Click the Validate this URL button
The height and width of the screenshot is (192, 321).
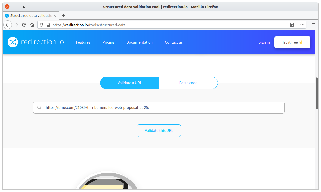click(x=159, y=131)
